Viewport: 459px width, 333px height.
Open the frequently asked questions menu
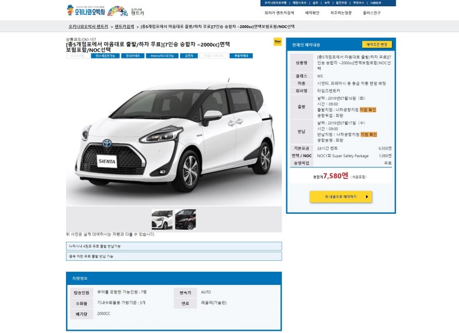(x=341, y=13)
